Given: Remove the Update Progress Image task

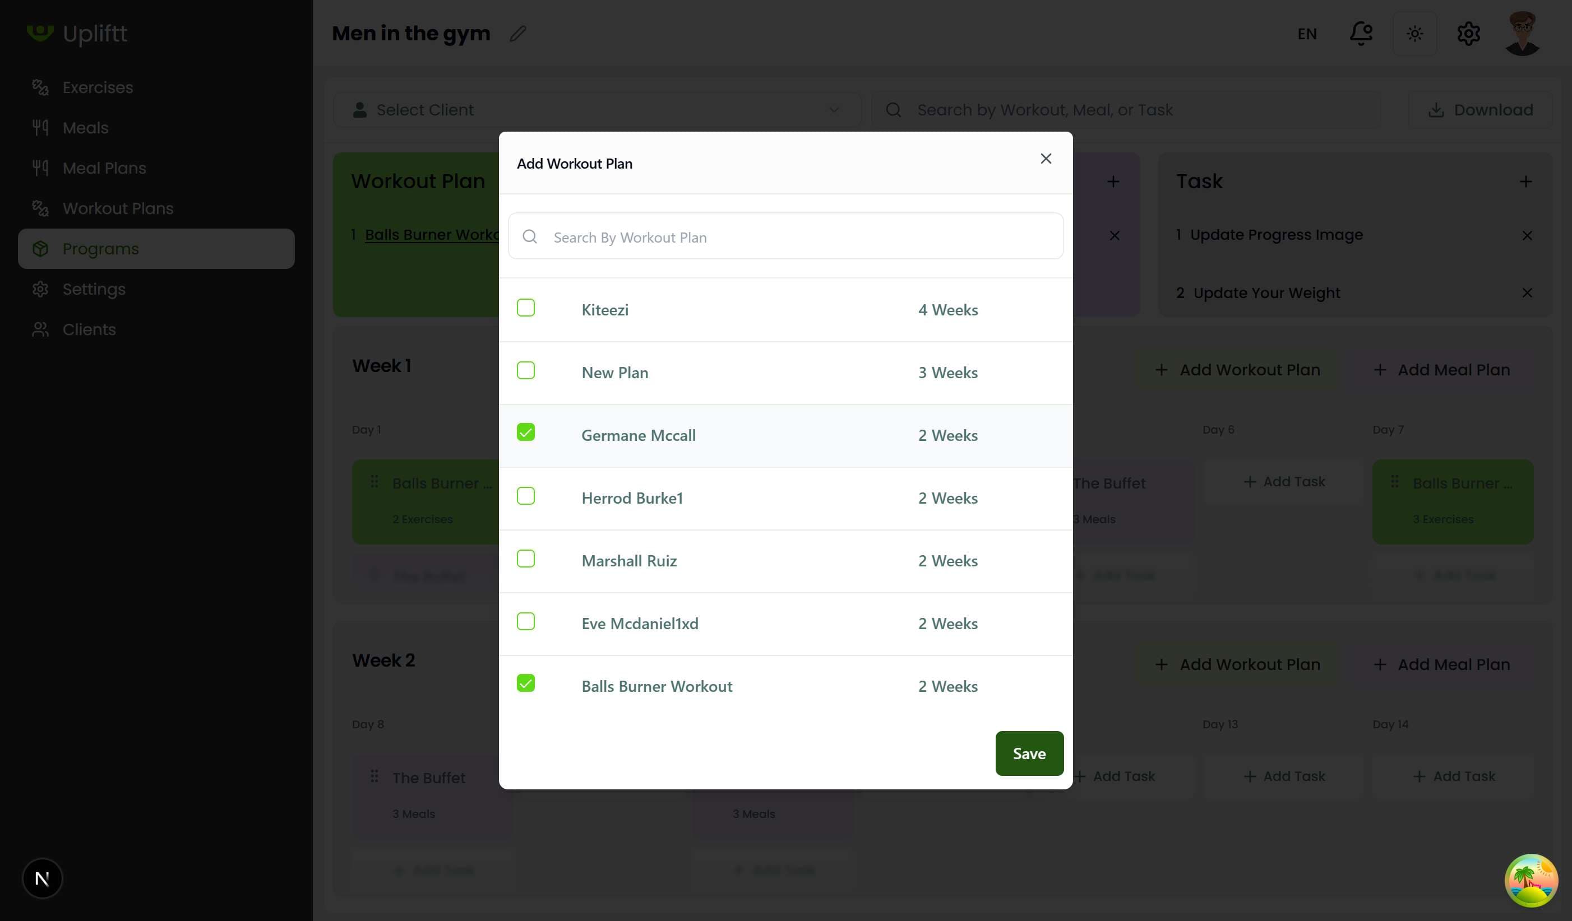Looking at the screenshot, I should click(x=1527, y=236).
